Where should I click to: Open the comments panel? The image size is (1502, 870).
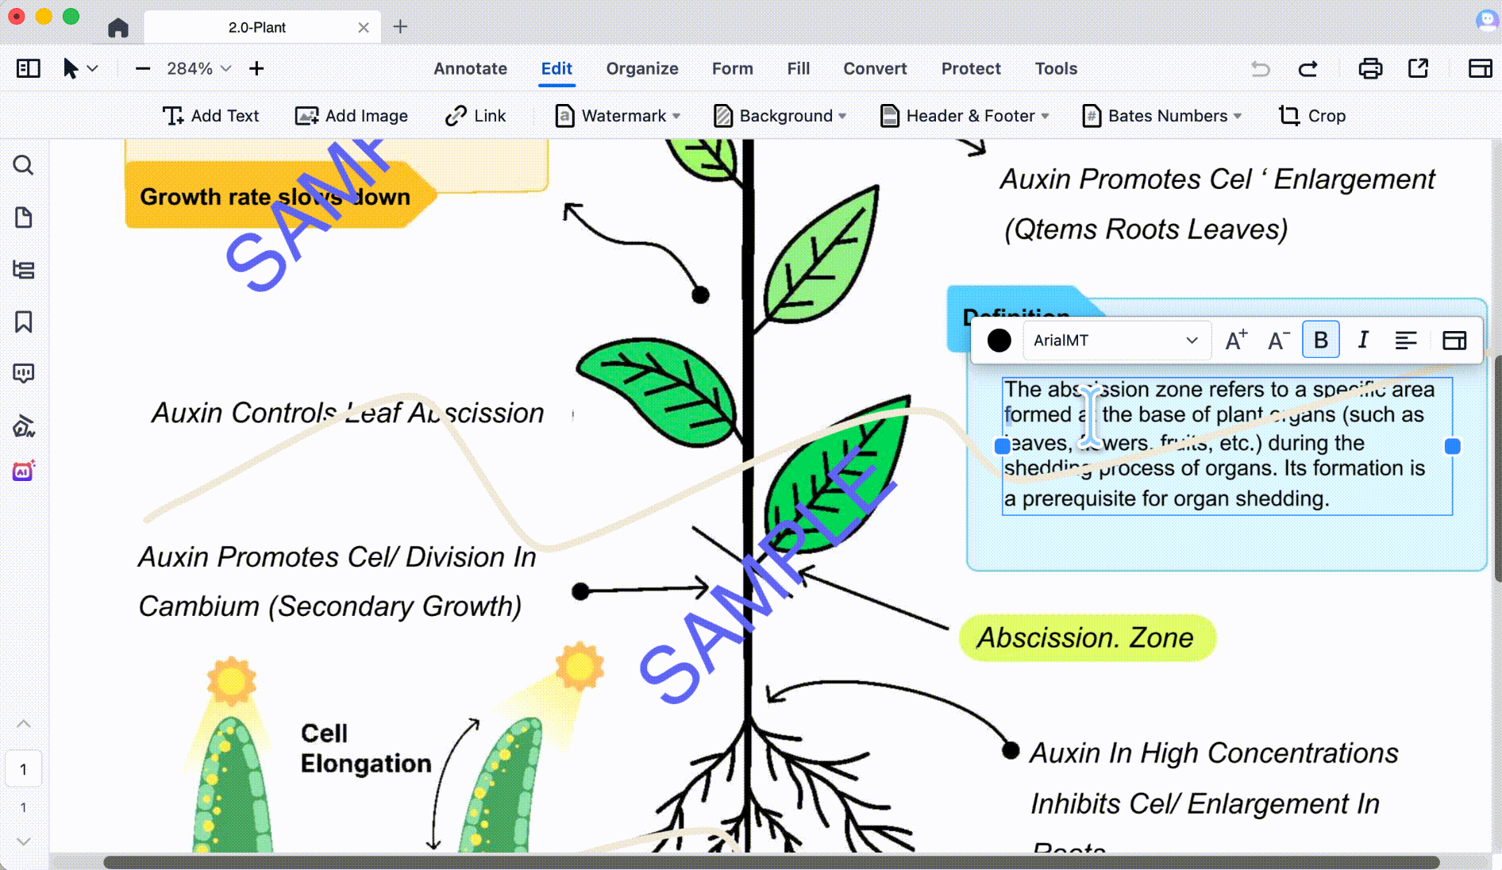(24, 374)
